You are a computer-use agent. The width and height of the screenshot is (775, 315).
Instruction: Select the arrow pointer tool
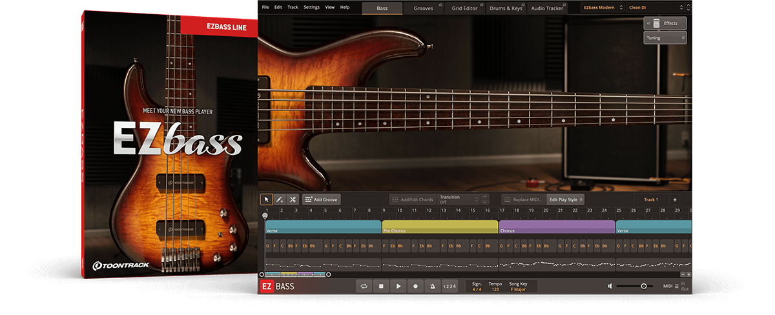(x=266, y=200)
